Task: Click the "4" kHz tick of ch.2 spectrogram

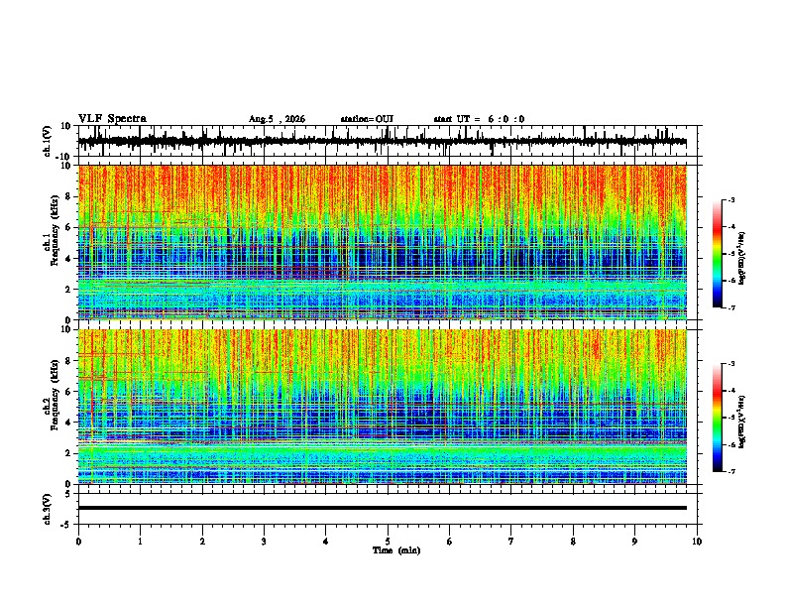Action: point(68,423)
